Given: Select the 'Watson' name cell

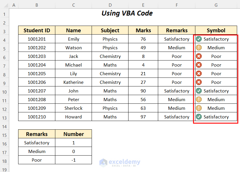Looking at the screenshot, I should [x=73, y=48].
